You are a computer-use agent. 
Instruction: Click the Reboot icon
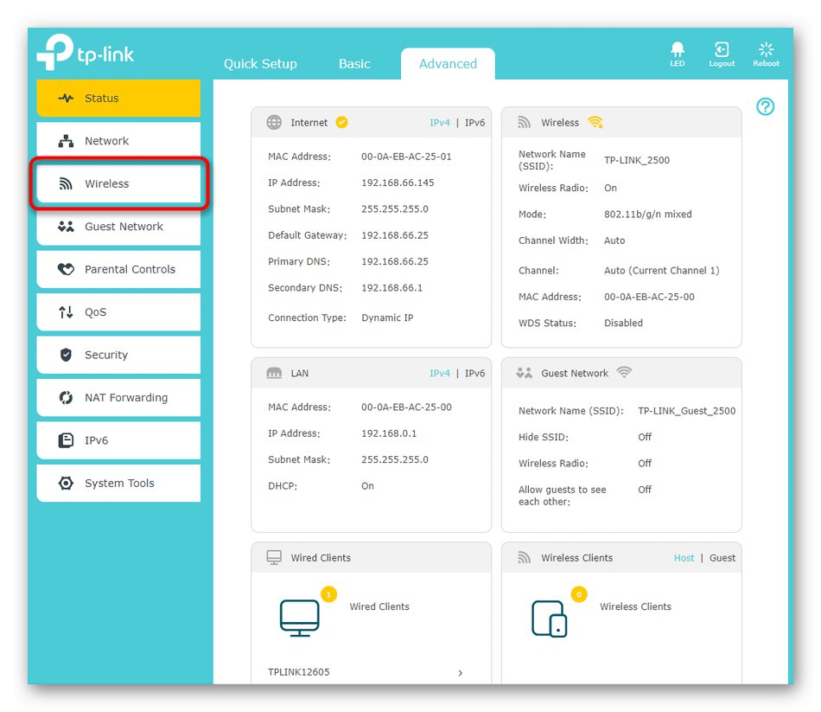coord(766,49)
